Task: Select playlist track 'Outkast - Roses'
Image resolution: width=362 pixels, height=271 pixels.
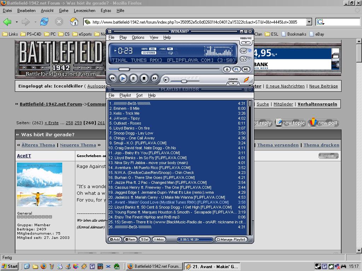Action: click(177, 123)
